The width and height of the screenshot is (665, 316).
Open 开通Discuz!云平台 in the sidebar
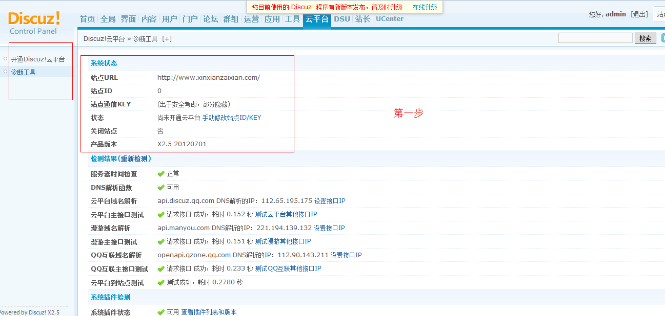[x=38, y=59]
